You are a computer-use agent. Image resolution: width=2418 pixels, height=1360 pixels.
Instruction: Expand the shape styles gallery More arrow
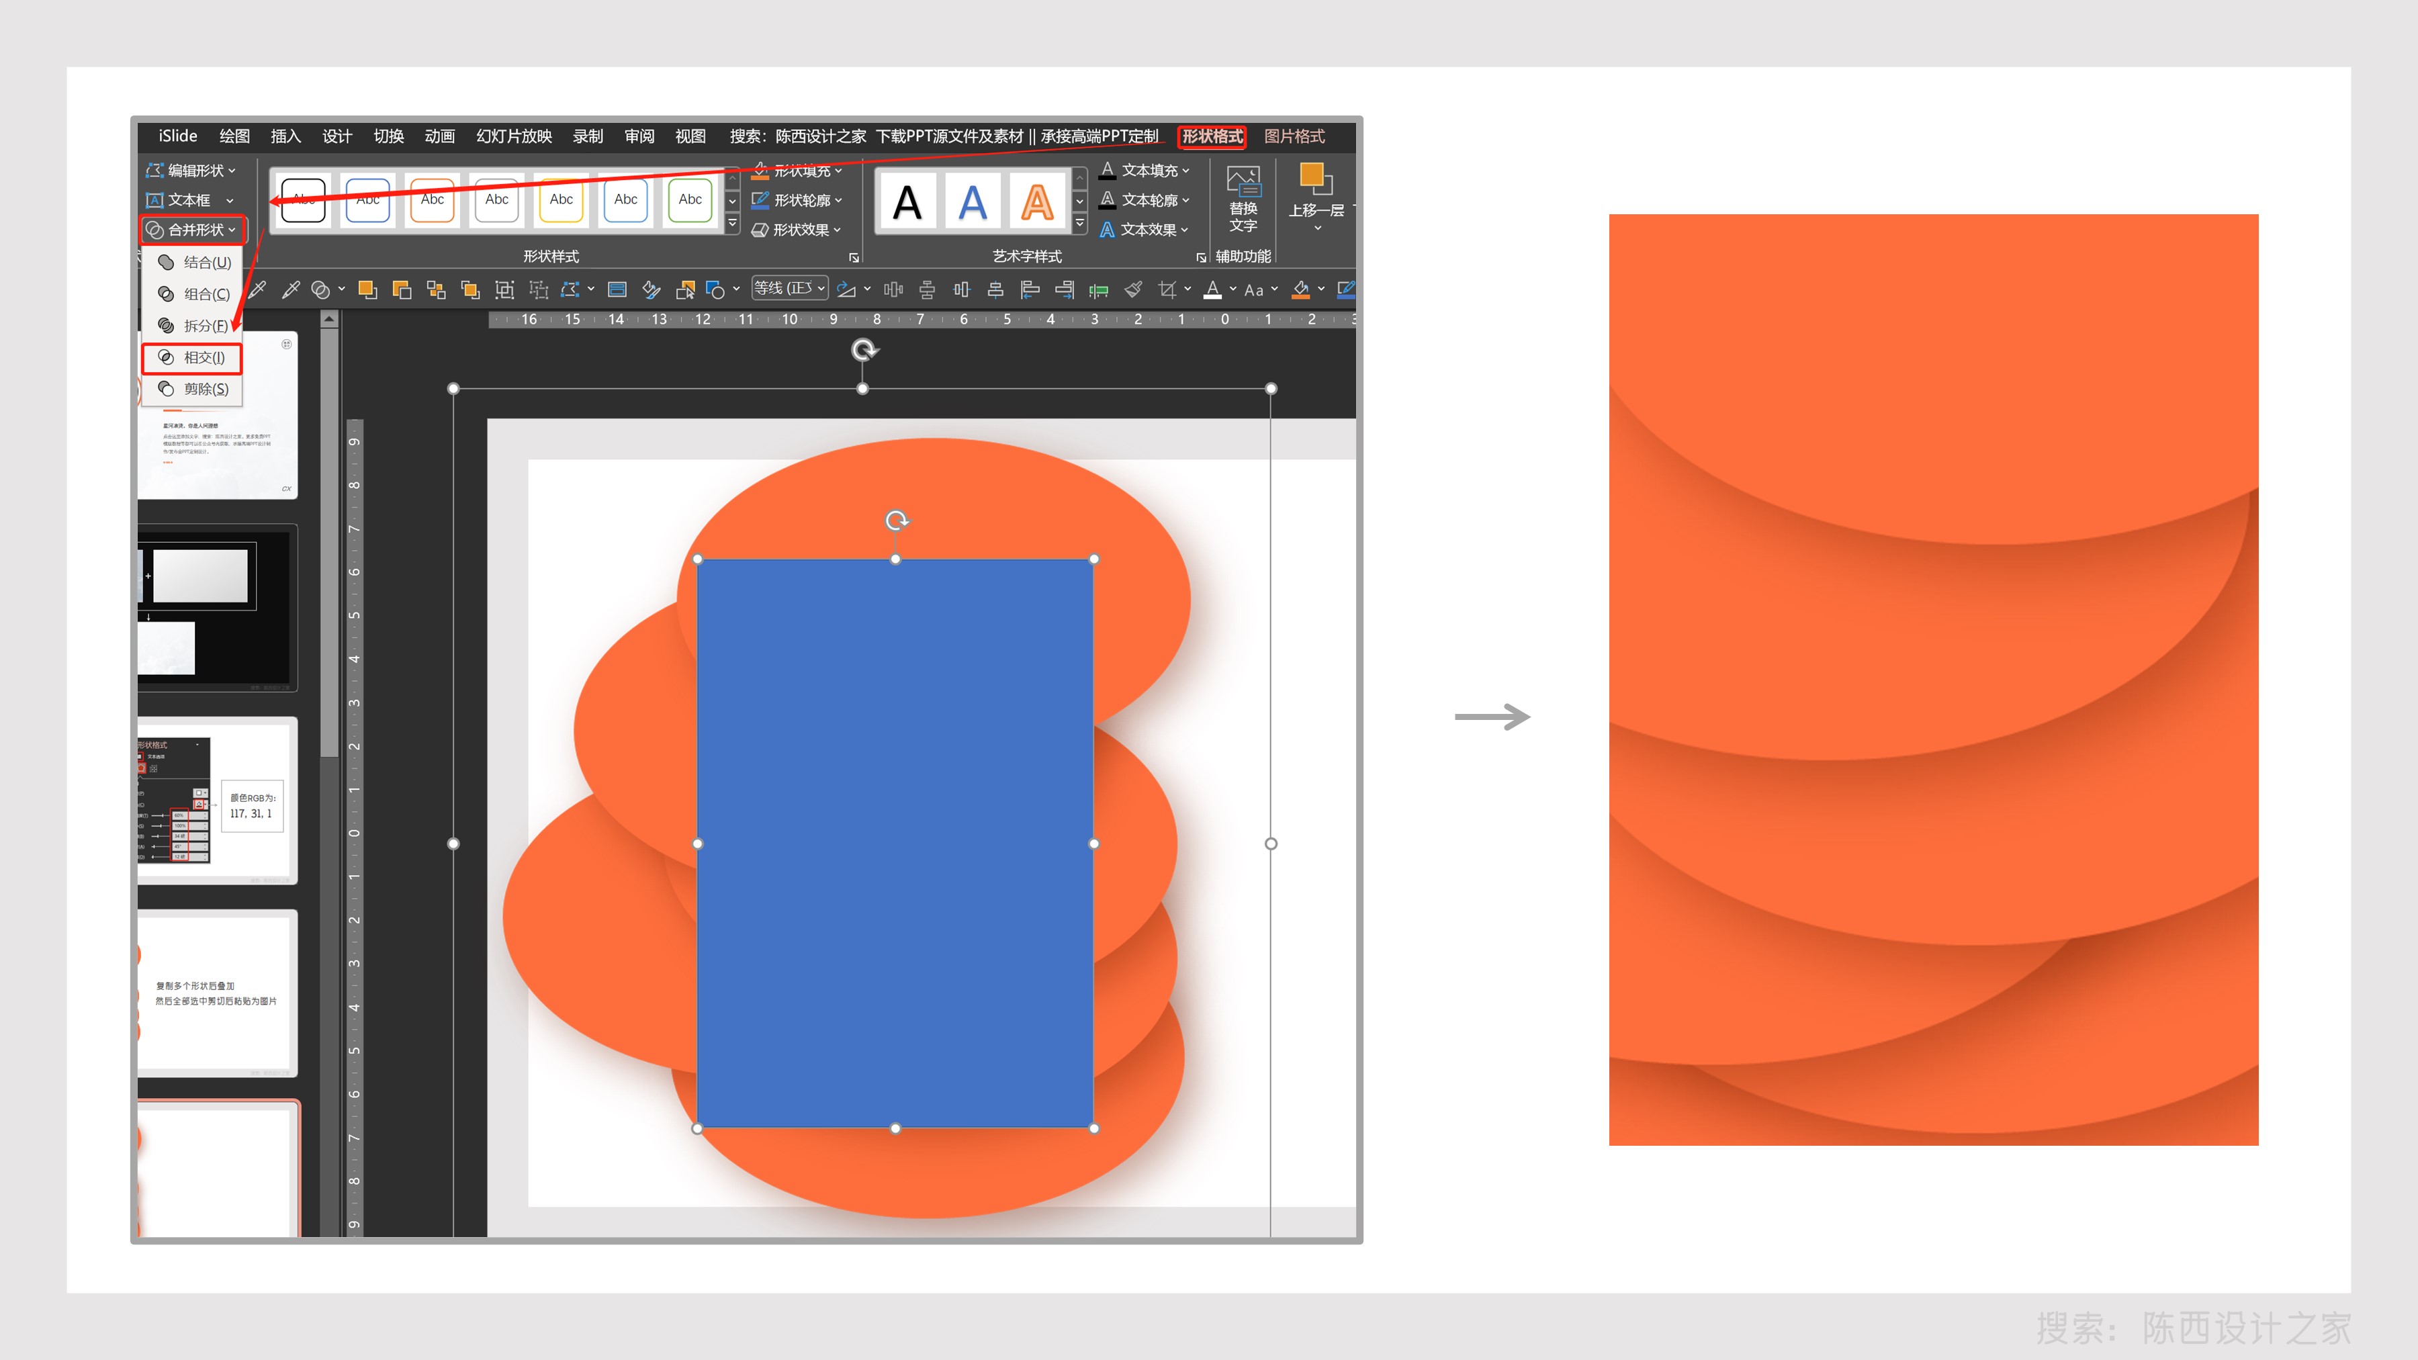tap(732, 225)
